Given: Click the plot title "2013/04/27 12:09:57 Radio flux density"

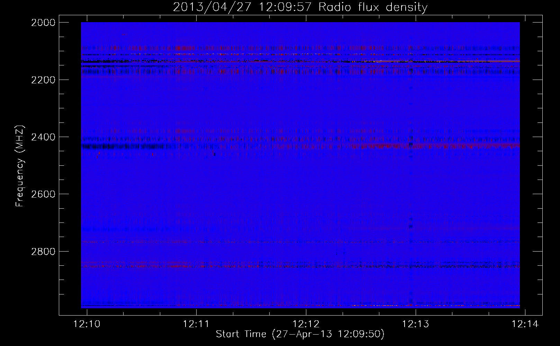Looking at the screenshot, I should pyautogui.click(x=300, y=7).
